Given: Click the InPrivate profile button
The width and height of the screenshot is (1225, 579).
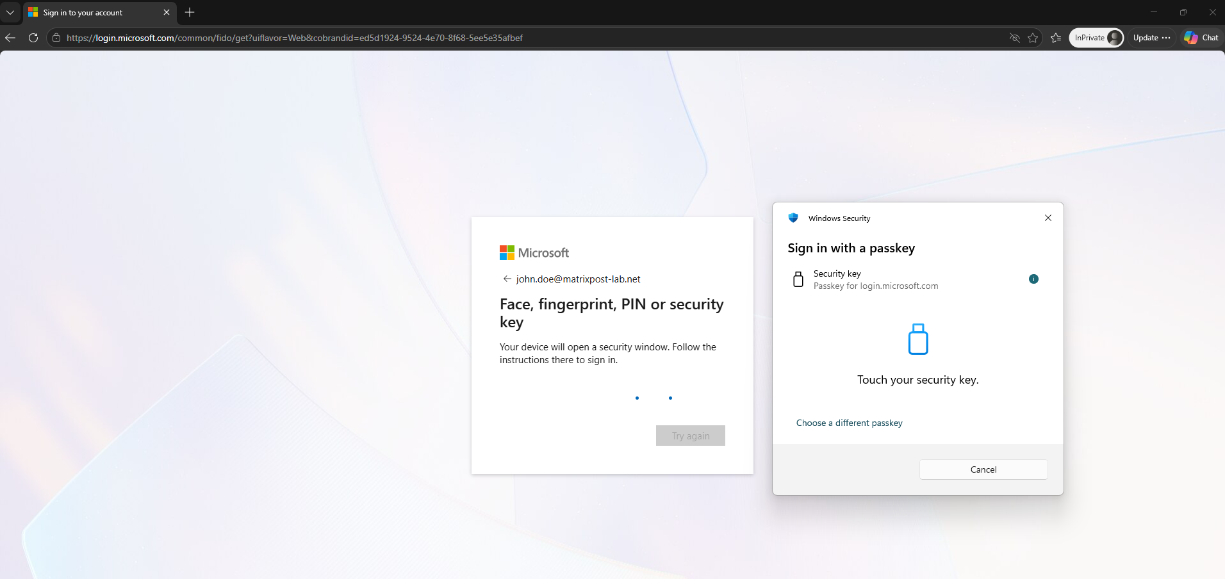Looking at the screenshot, I should 1097,38.
